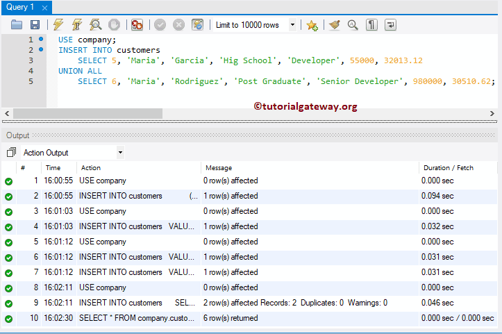Click the Find magnifying glass icon
This screenshot has width=502, height=334.
[353, 25]
